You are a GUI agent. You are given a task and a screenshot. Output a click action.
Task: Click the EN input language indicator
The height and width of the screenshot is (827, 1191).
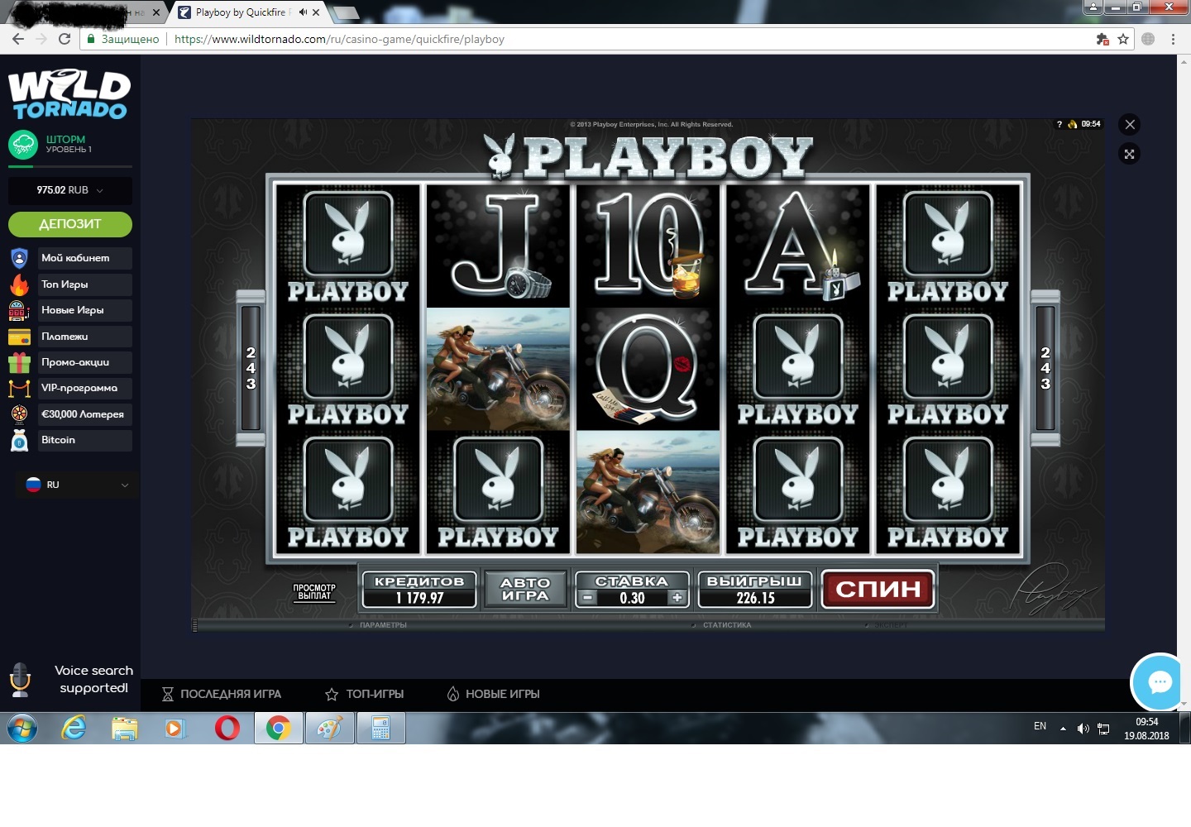pos(1040,726)
